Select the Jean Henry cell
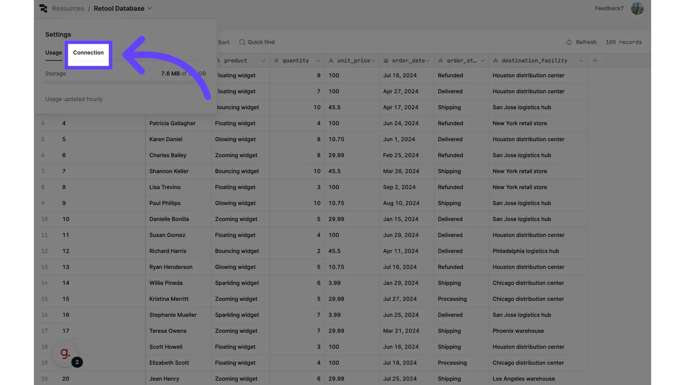The width and height of the screenshot is (685, 385). (178, 379)
